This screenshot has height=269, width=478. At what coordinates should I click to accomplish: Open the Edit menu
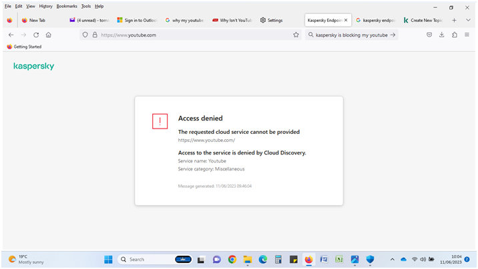click(x=19, y=6)
